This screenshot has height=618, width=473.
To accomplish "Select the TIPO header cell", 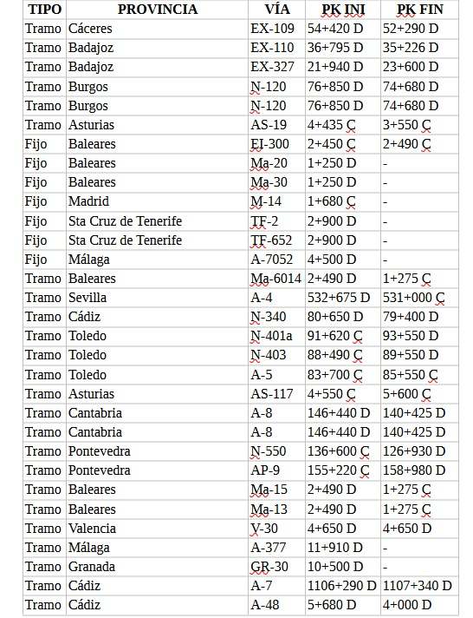I will (x=45, y=10).
